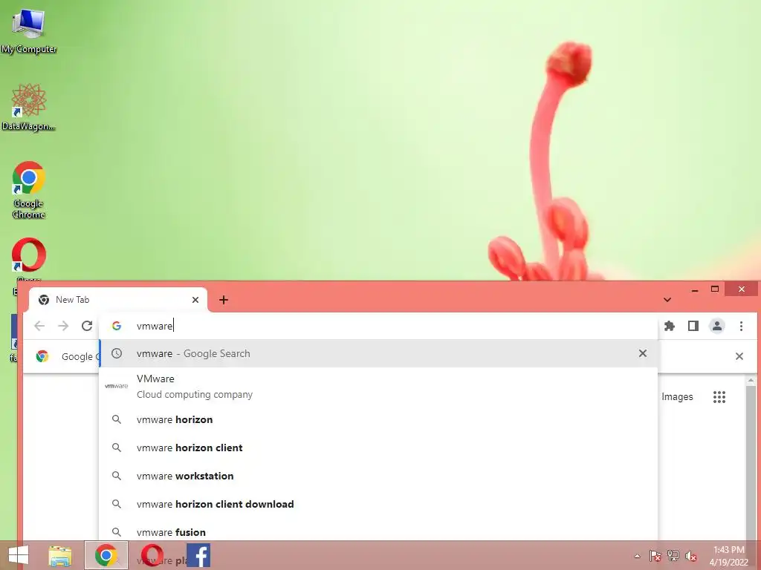761x570 pixels.
Task: Select the VMware Cloud computing company suggestion
Action: point(378,386)
